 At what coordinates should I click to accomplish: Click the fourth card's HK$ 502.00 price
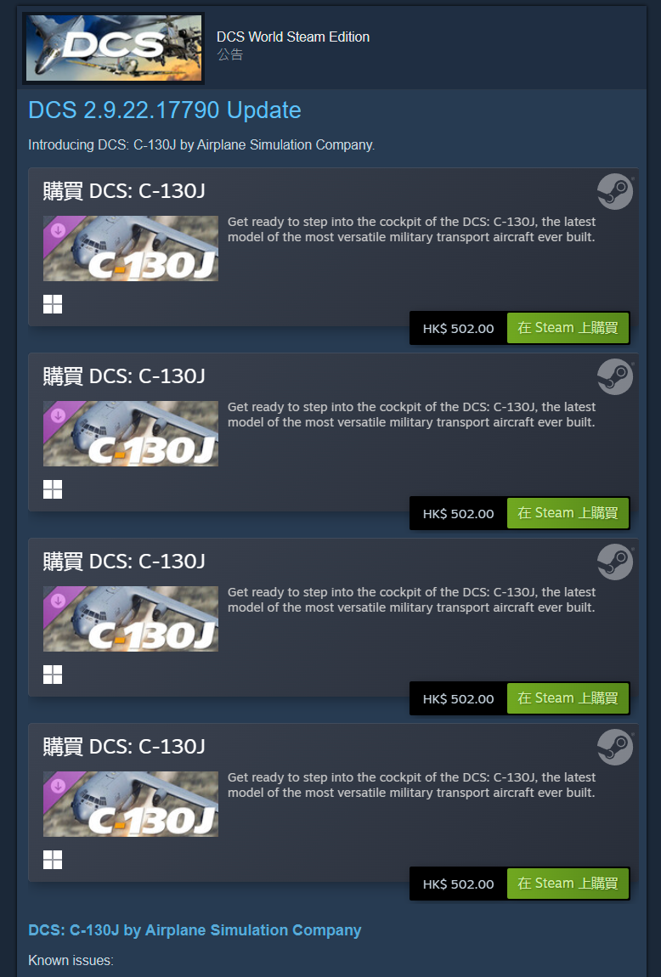(x=458, y=884)
